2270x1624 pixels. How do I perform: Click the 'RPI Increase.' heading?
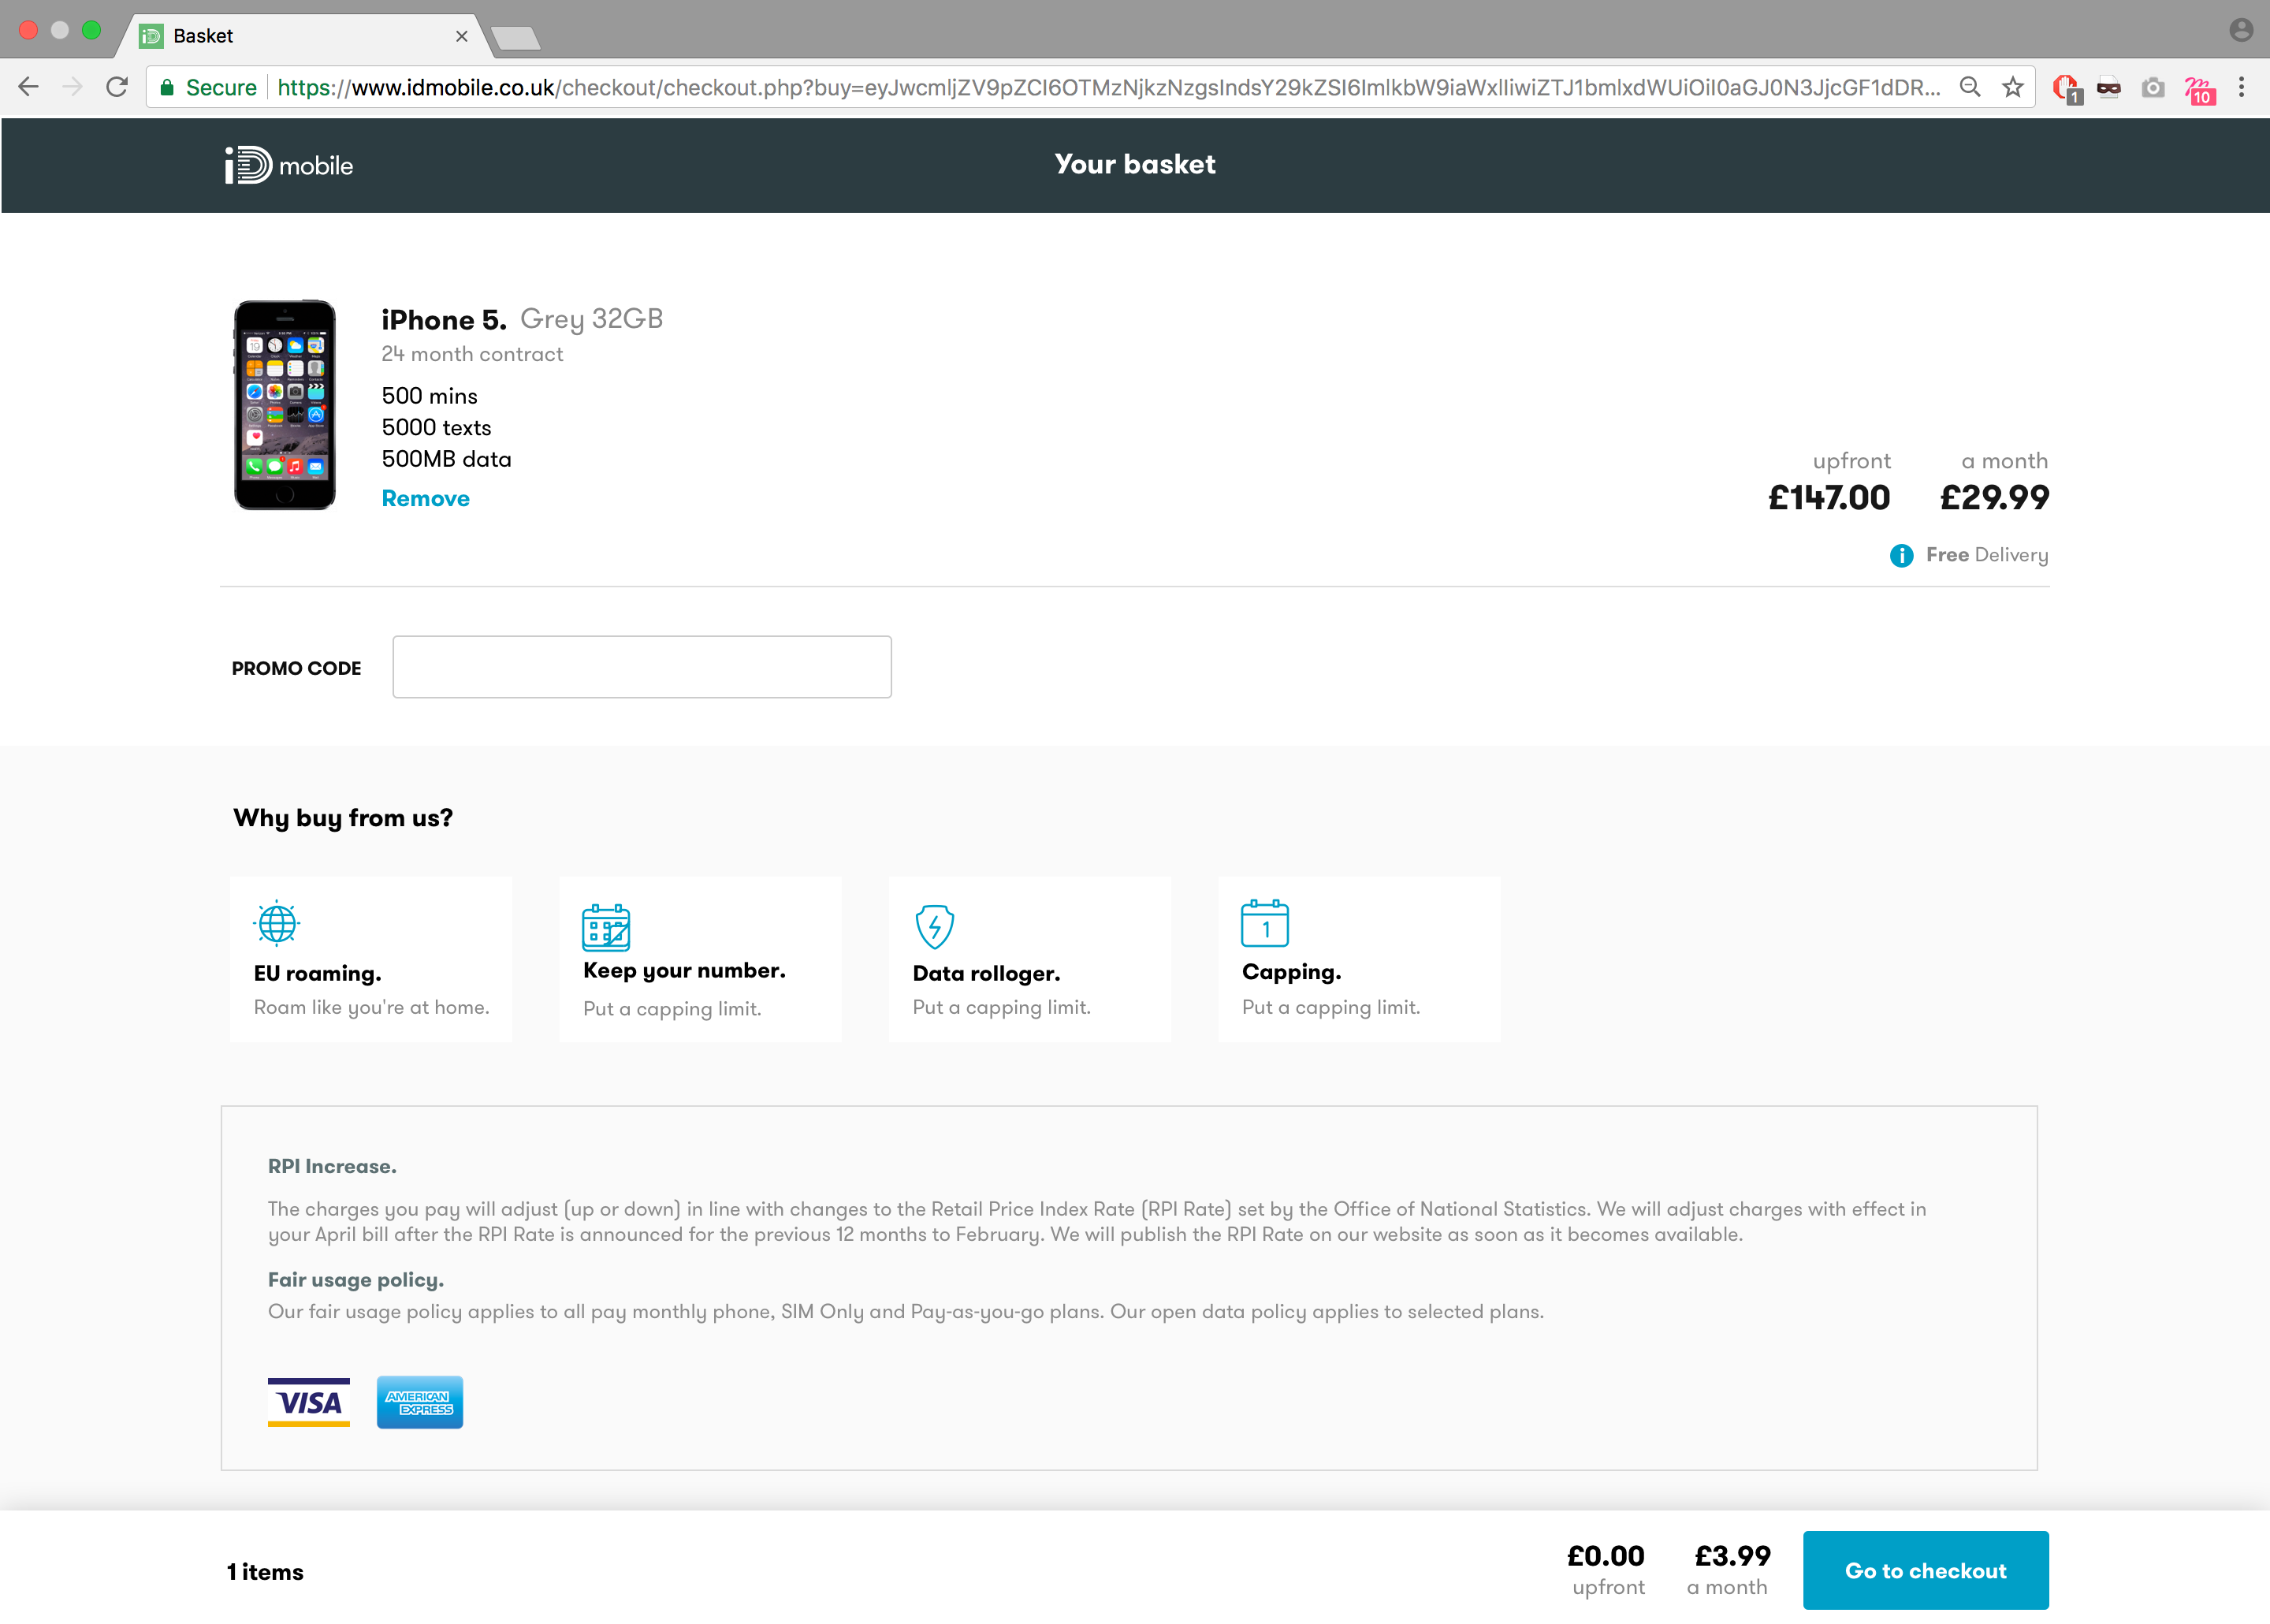(332, 1166)
